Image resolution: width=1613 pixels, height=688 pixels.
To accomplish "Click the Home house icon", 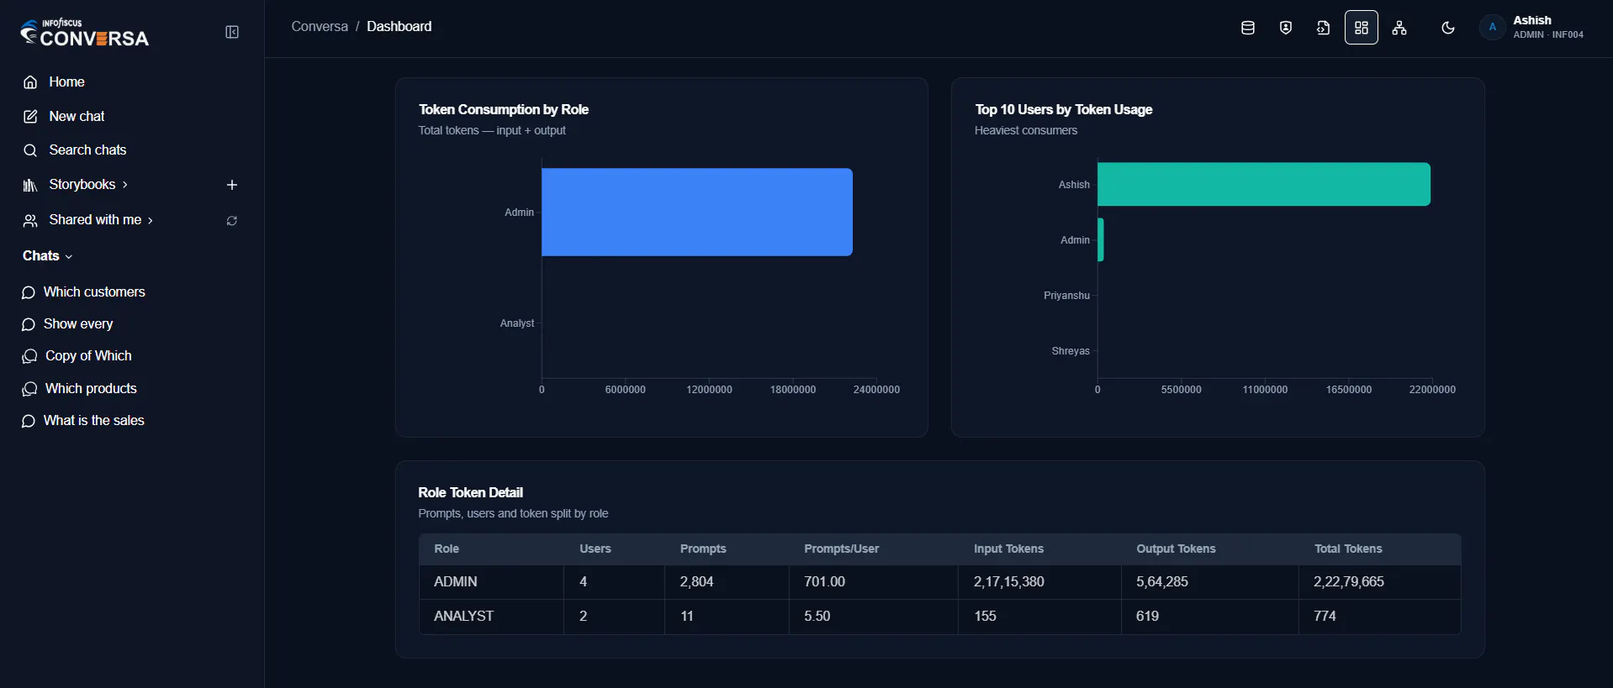I will 30,82.
